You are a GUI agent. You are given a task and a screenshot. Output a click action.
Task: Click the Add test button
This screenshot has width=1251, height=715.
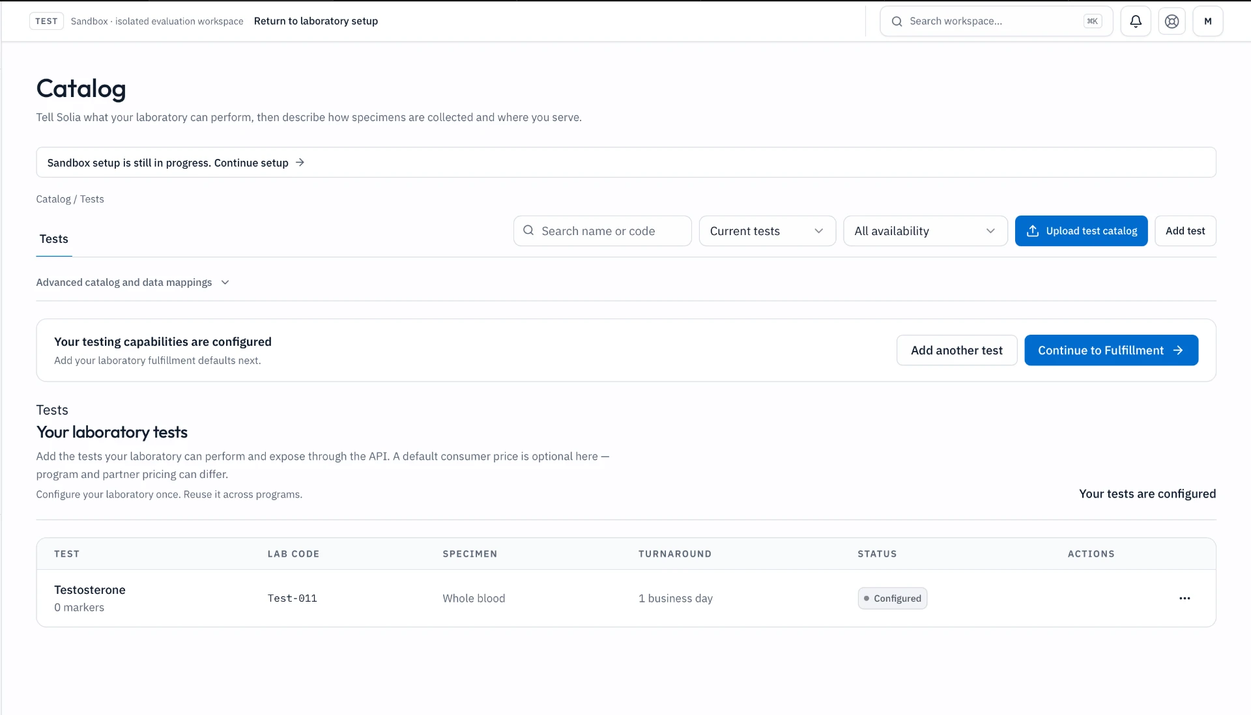tap(1185, 231)
